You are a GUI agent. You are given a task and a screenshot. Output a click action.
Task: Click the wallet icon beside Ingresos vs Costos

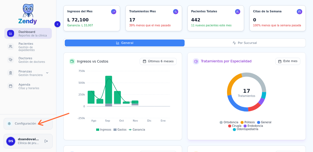coord(72,61)
